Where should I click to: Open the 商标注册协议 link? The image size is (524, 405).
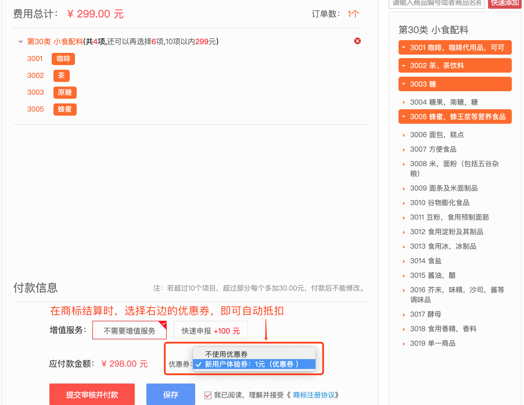pos(314,395)
